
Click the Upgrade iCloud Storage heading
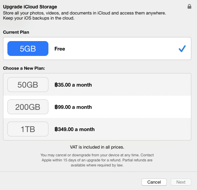pyautogui.click(x=30, y=7)
